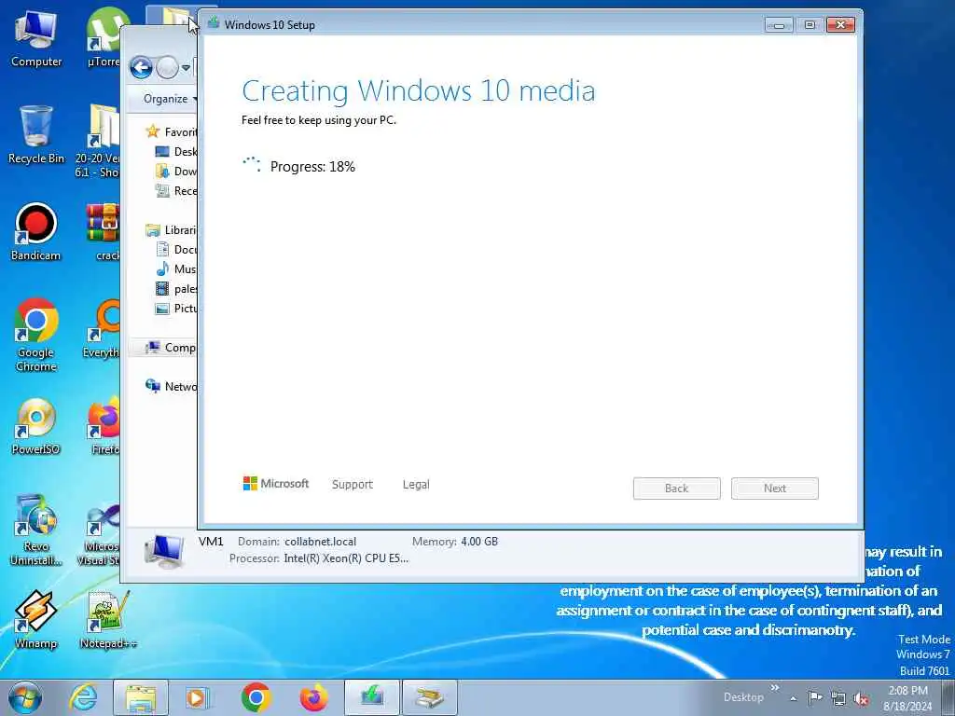
Task: Switch to Windows 10 Setup taskbar item
Action: 371,697
